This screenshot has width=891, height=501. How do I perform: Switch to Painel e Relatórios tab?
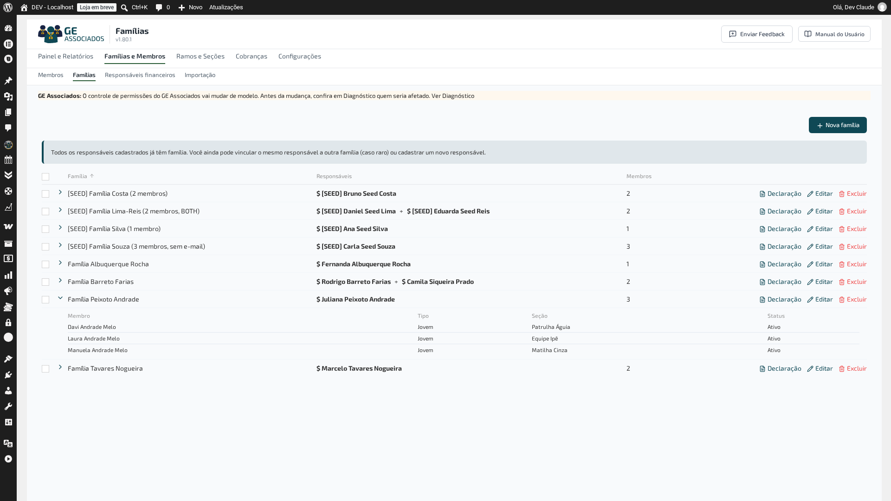[x=65, y=56]
